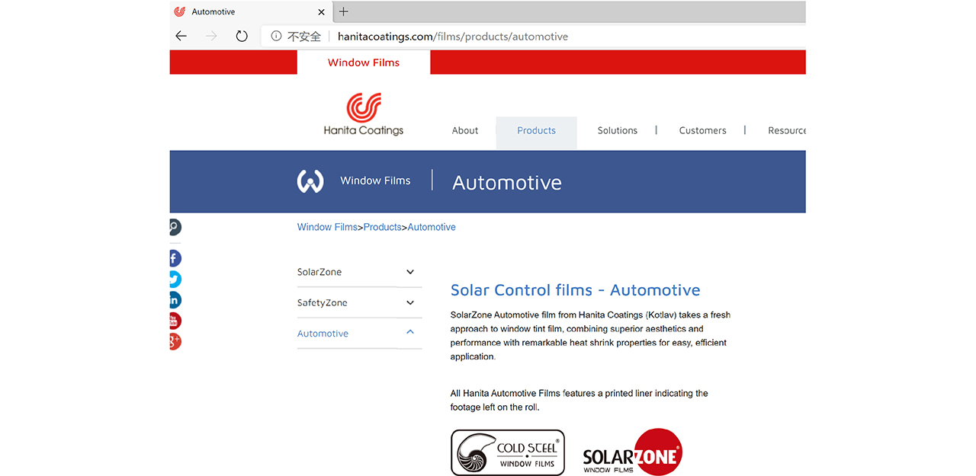Select the Automotive browser tab
This screenshot has height=476, width=976.
[249, 12]
